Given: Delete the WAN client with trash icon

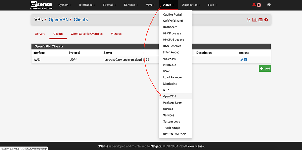Looking at the screenshot, I should (x=246, y=60).
